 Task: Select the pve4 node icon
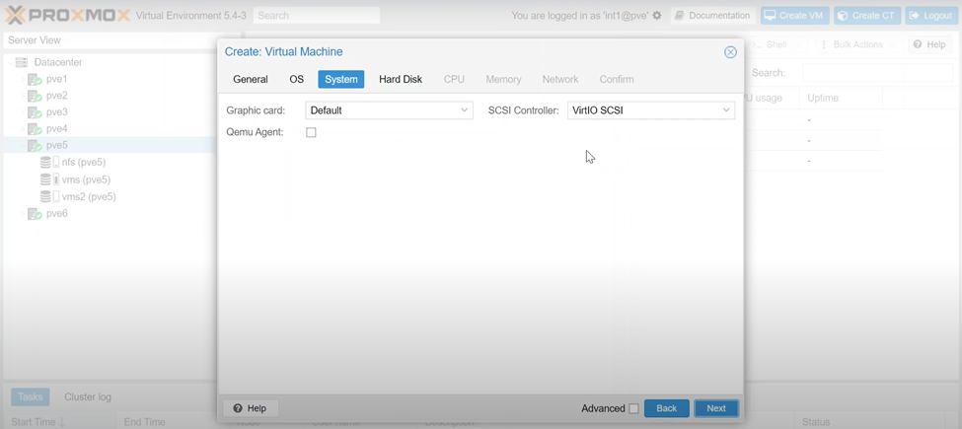(x=35, y=128)
